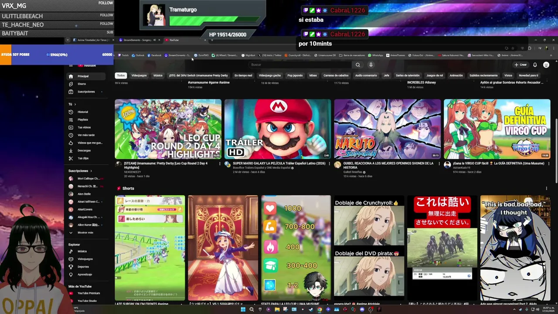This screenshot has height=314, width=558.
Task: Click the YouTube 'Buscar' search field
Action: point(301,65)
